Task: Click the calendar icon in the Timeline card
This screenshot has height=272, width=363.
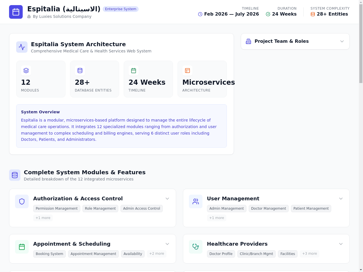Action: pos(134,71)
